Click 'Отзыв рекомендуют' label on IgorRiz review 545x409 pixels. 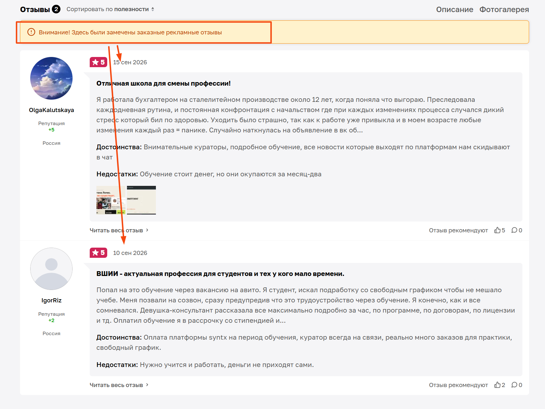[x=458, y=385]
